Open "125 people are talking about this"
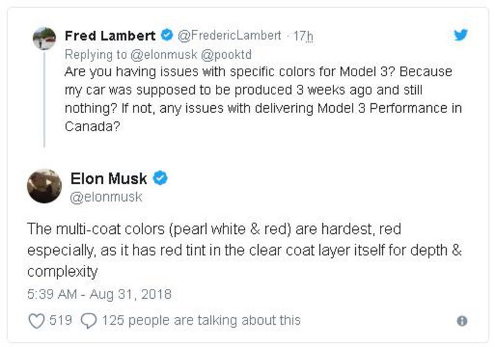Image resolution: width=495 pixels, height=347 pixels. pyautogui.click(x=201, y=320)
